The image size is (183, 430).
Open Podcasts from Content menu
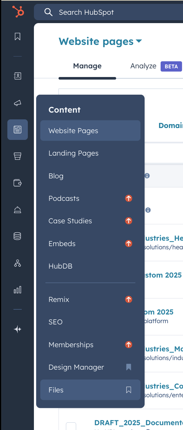tap(90, 198)
